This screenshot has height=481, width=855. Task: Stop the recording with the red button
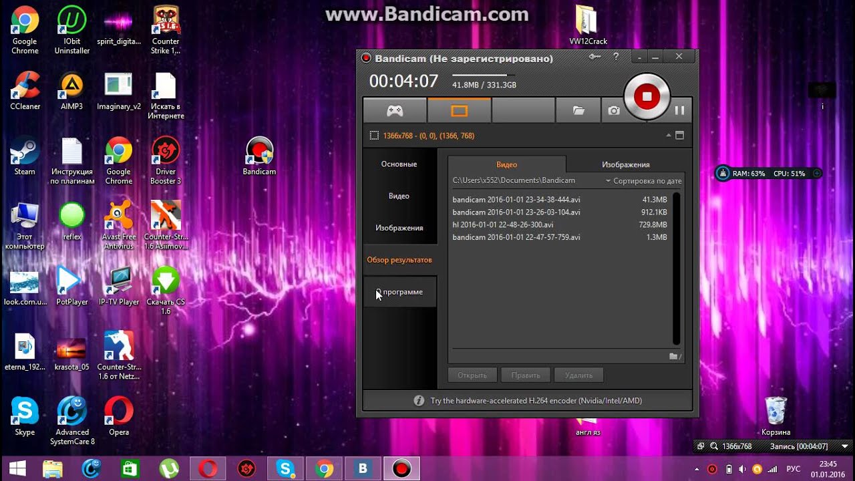coord(647,97)
